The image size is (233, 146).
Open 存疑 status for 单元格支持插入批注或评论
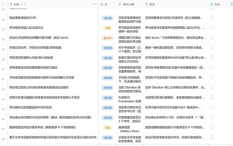[x=108, y=28]
